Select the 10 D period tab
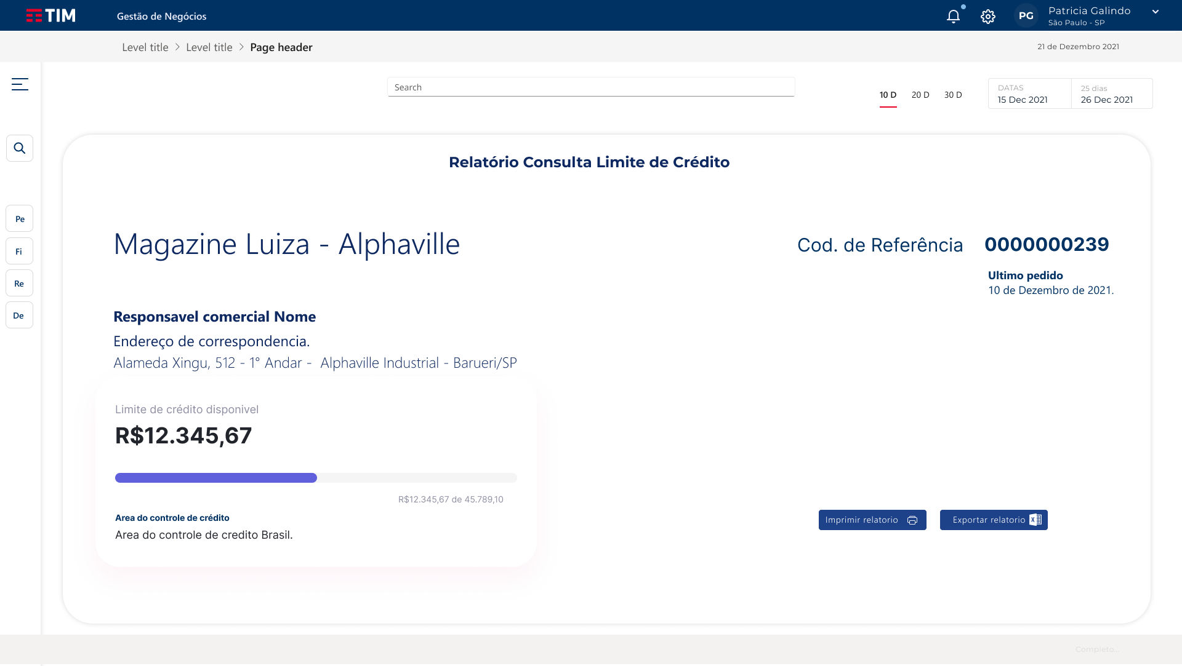The width and height of the screenshot is (1182, 666). pyautogui.click(x=888, y=95)
